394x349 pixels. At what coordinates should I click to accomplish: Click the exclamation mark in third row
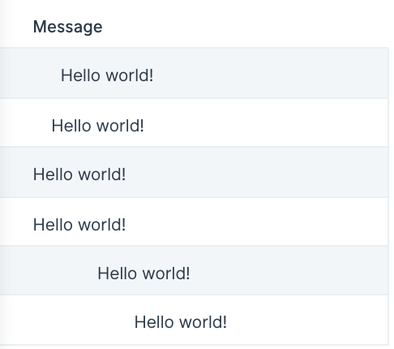[124, 174]
